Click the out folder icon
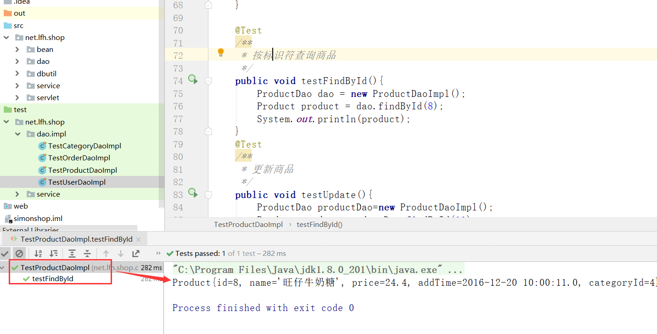Screen dimensions: 657x334 pos(8,13)
